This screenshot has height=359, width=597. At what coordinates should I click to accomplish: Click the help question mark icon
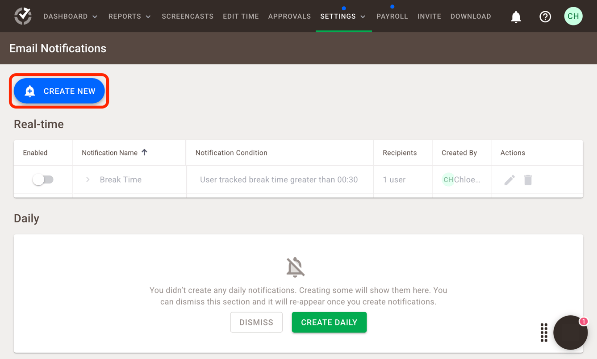(545, 17)
